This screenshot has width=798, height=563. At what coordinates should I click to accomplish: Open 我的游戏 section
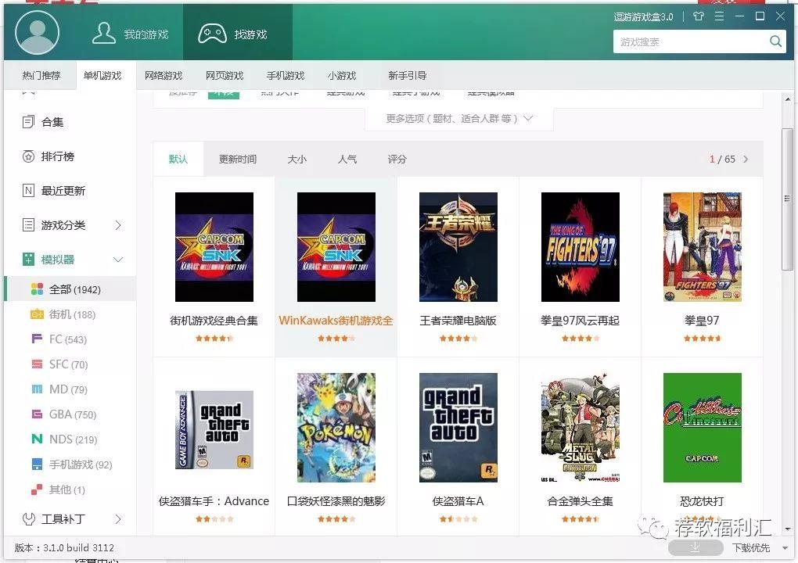[x=131, y=34]
